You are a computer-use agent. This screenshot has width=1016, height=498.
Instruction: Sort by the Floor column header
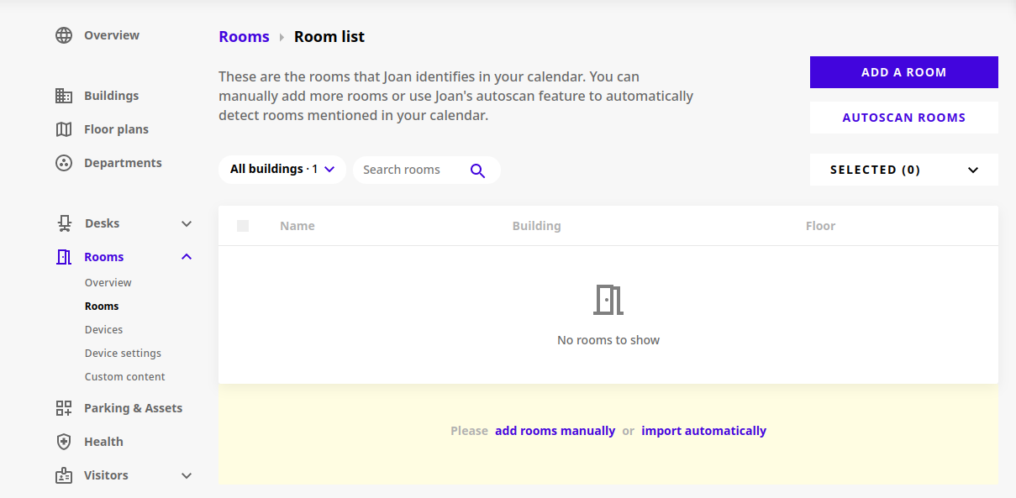(820, 226)
